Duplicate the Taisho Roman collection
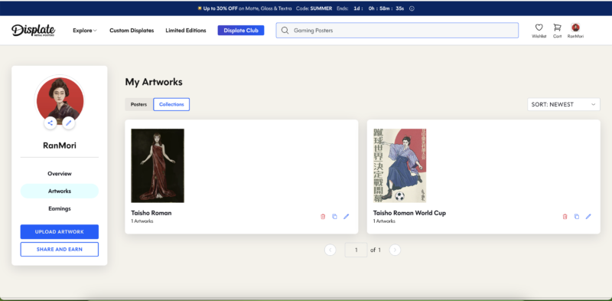612x301 pixels. [334, 217]
